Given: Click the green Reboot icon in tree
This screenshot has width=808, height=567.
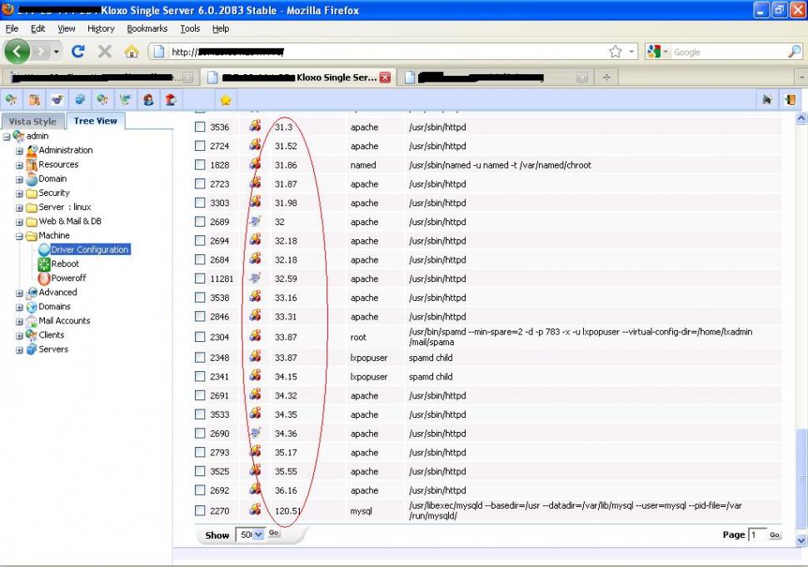Looking at the screenshot, I should point(44,264).
